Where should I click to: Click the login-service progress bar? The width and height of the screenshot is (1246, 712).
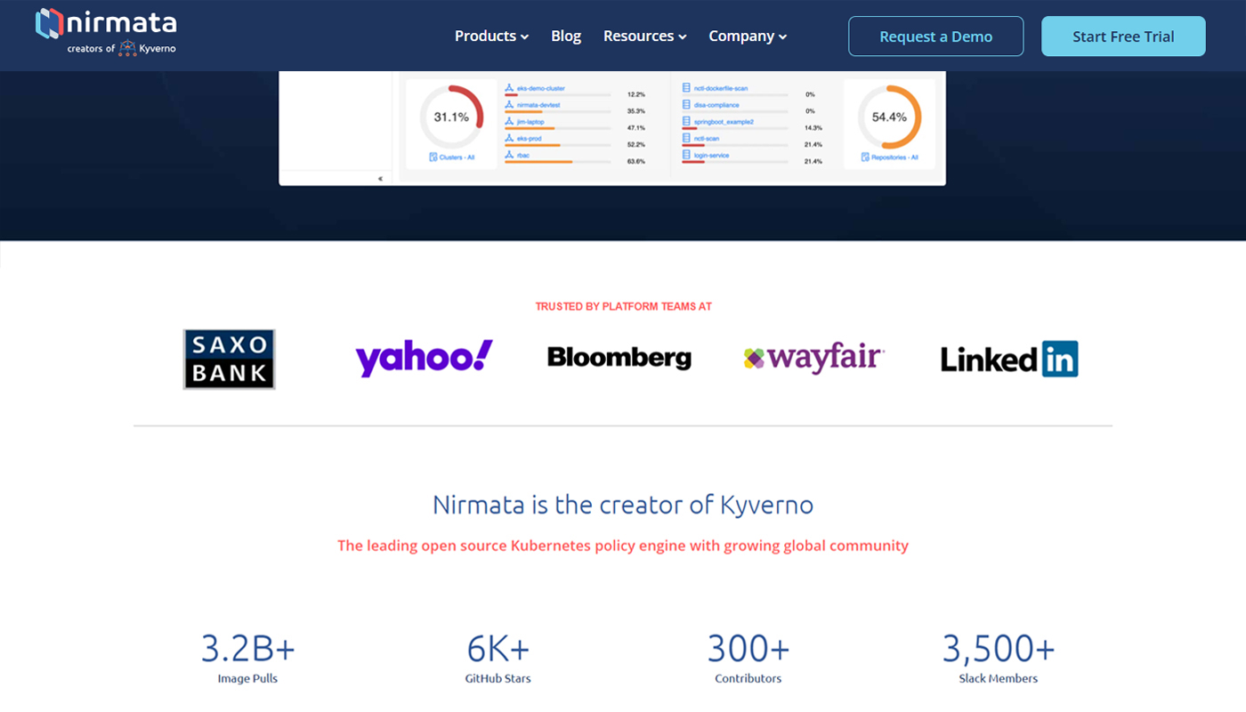[735, 162]
